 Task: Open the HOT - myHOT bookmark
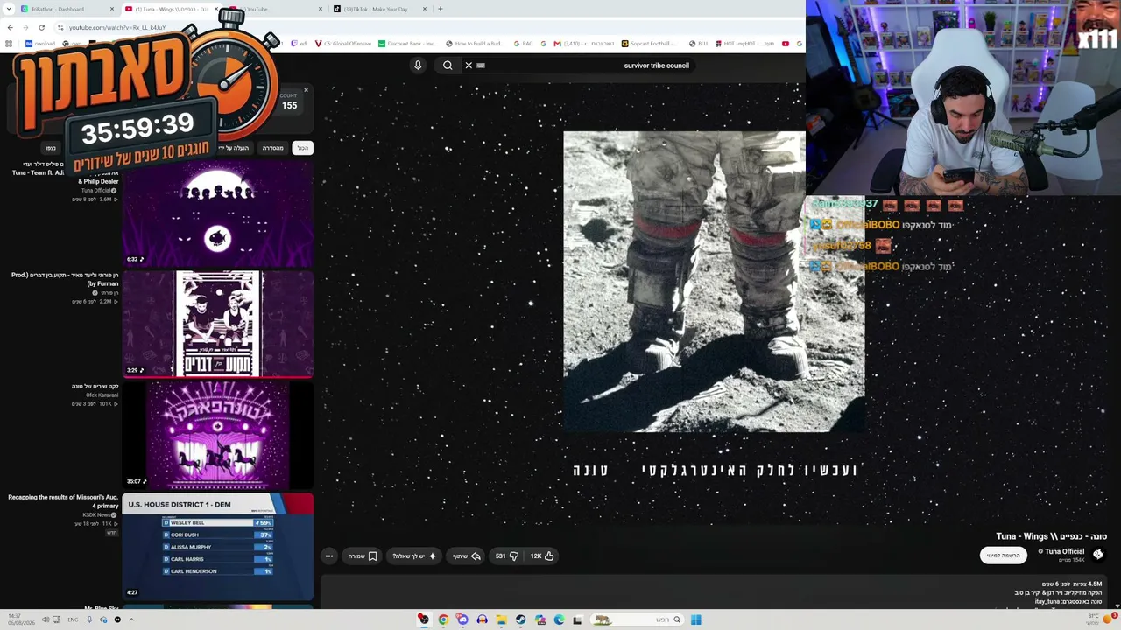pyautogui.click(x=744, y=44)
